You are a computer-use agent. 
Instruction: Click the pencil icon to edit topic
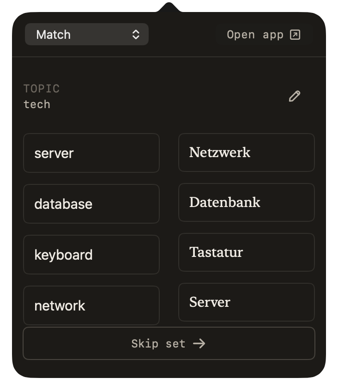(295, 96)
